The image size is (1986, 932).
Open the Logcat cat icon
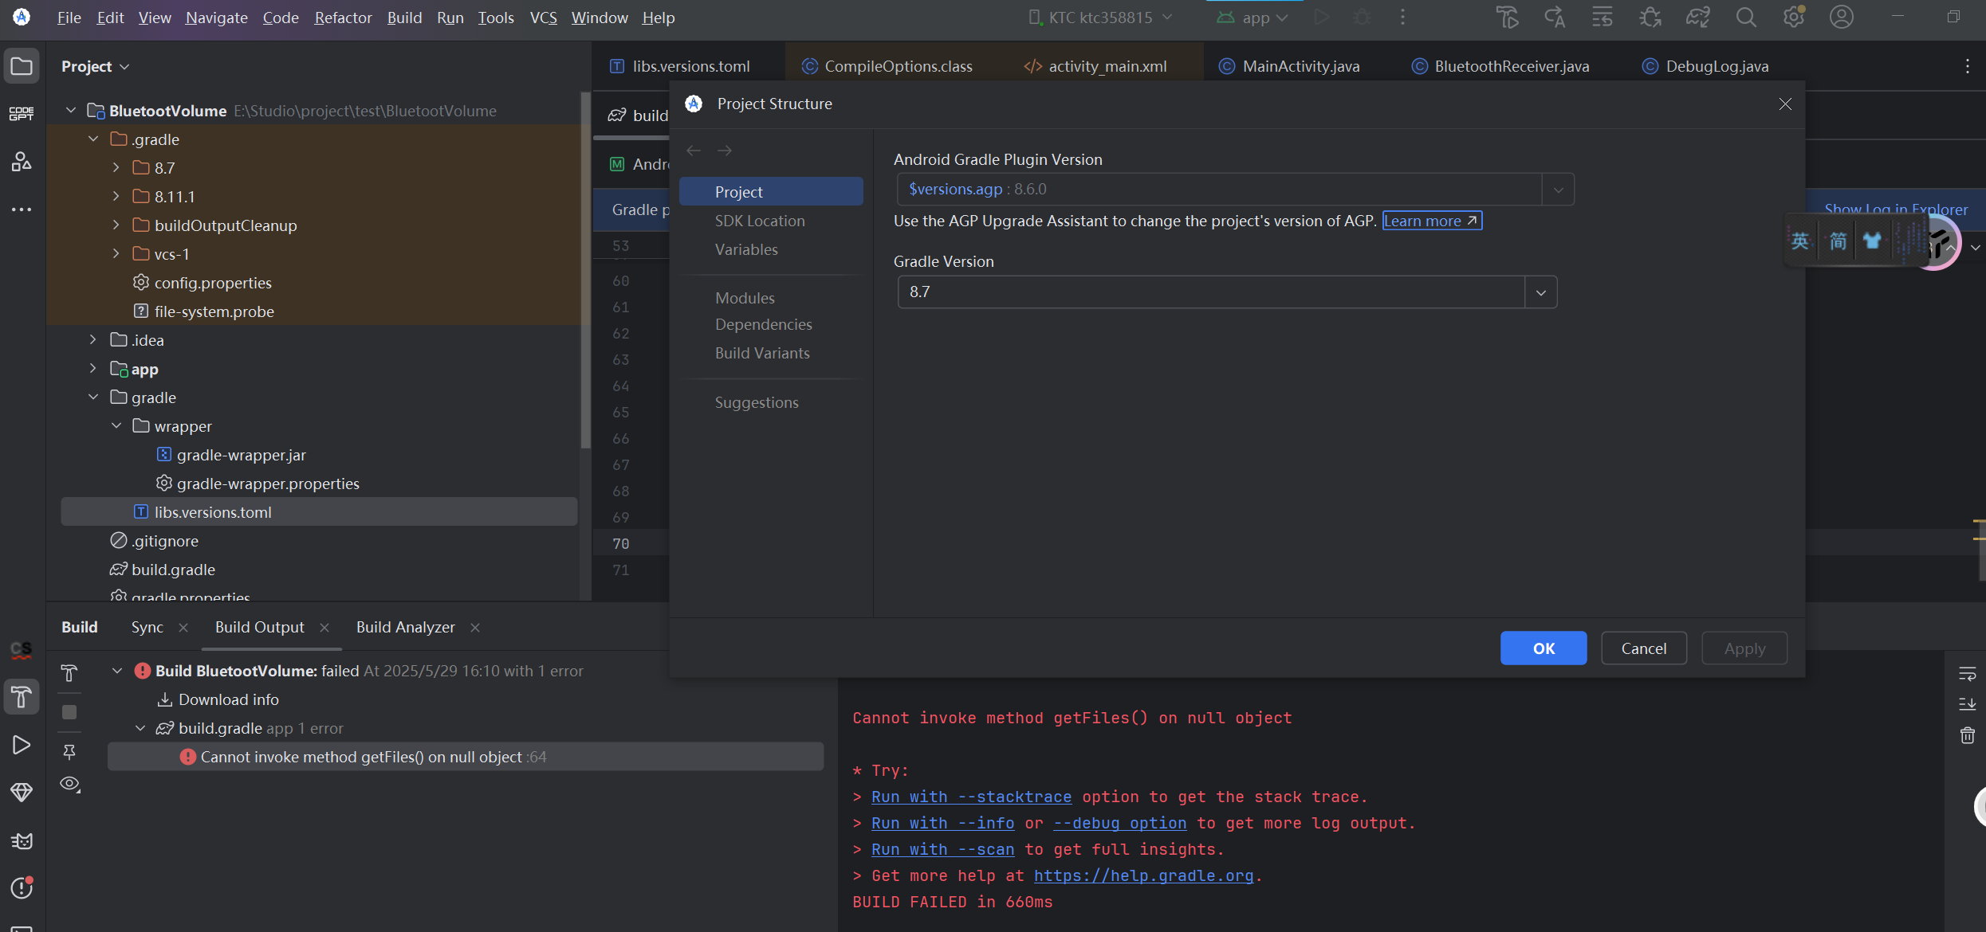coord(22,840)
